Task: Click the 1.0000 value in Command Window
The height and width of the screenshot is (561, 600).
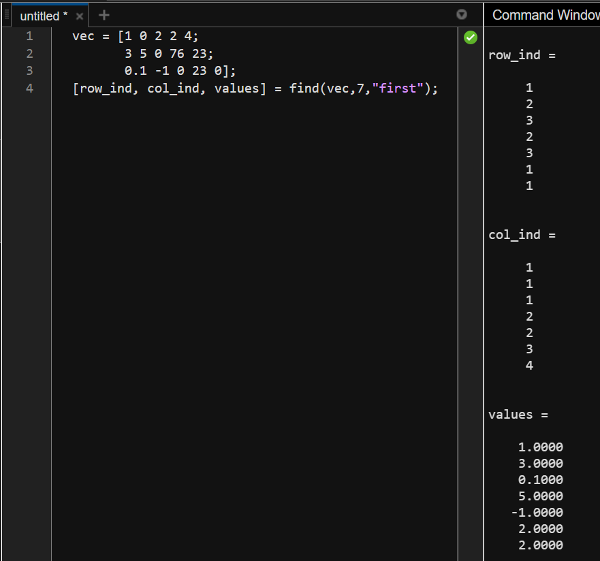Action: [x=540, y=447]
